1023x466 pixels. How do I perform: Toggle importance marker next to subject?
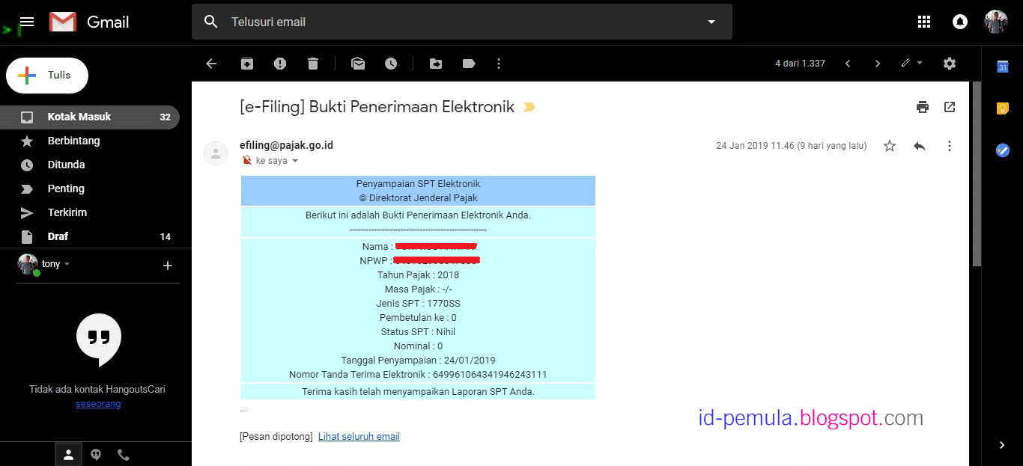point(529,107)
